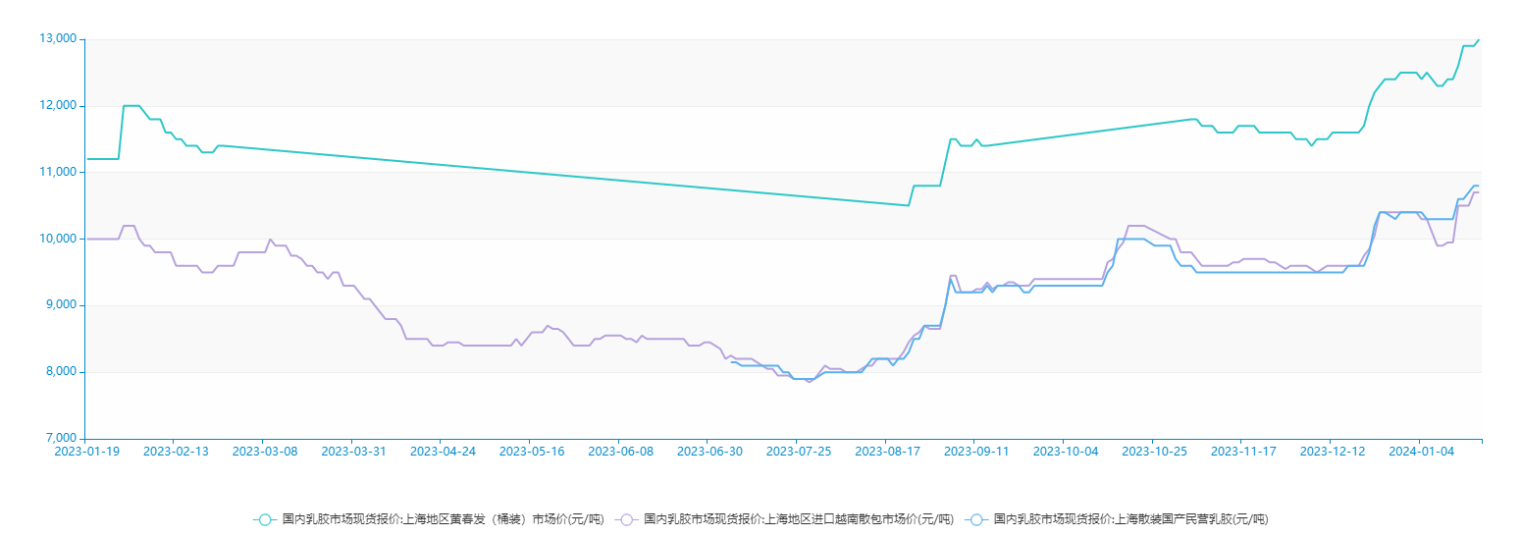Click purple legend marker for 越南散包 series
Viewport: 1521px width, 537px height.
626,519
